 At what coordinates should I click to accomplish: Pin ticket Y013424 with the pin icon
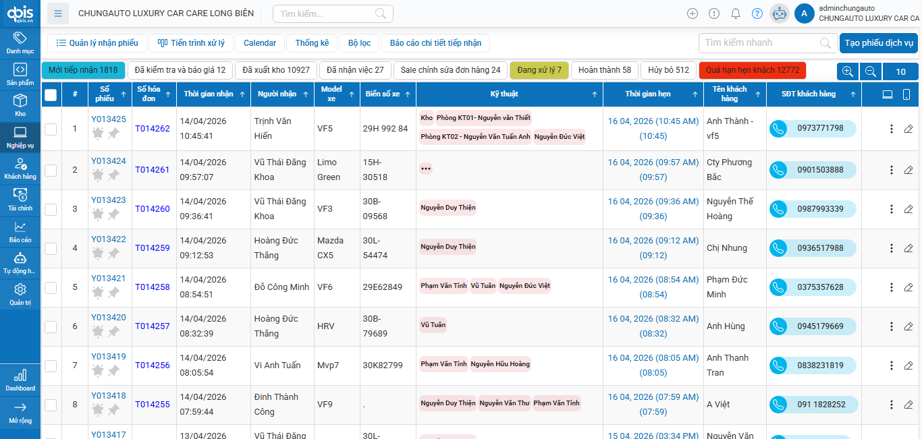point(113,175)
